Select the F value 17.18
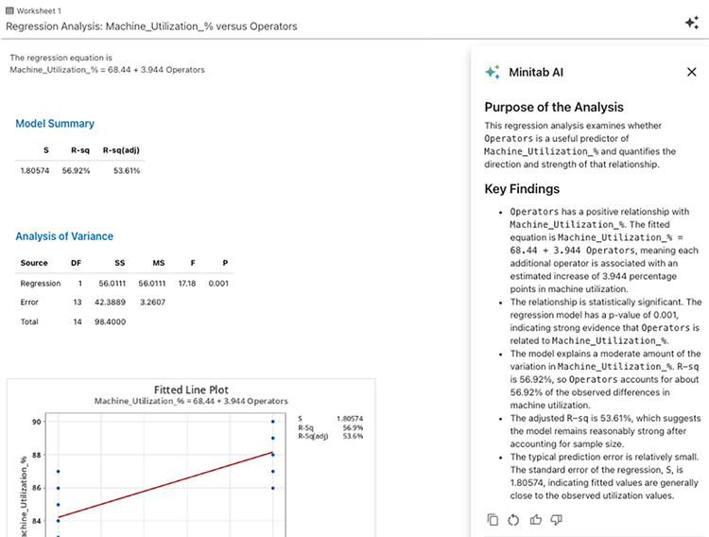The height and width of the screenshot is (537, 709). click(187, 284)
